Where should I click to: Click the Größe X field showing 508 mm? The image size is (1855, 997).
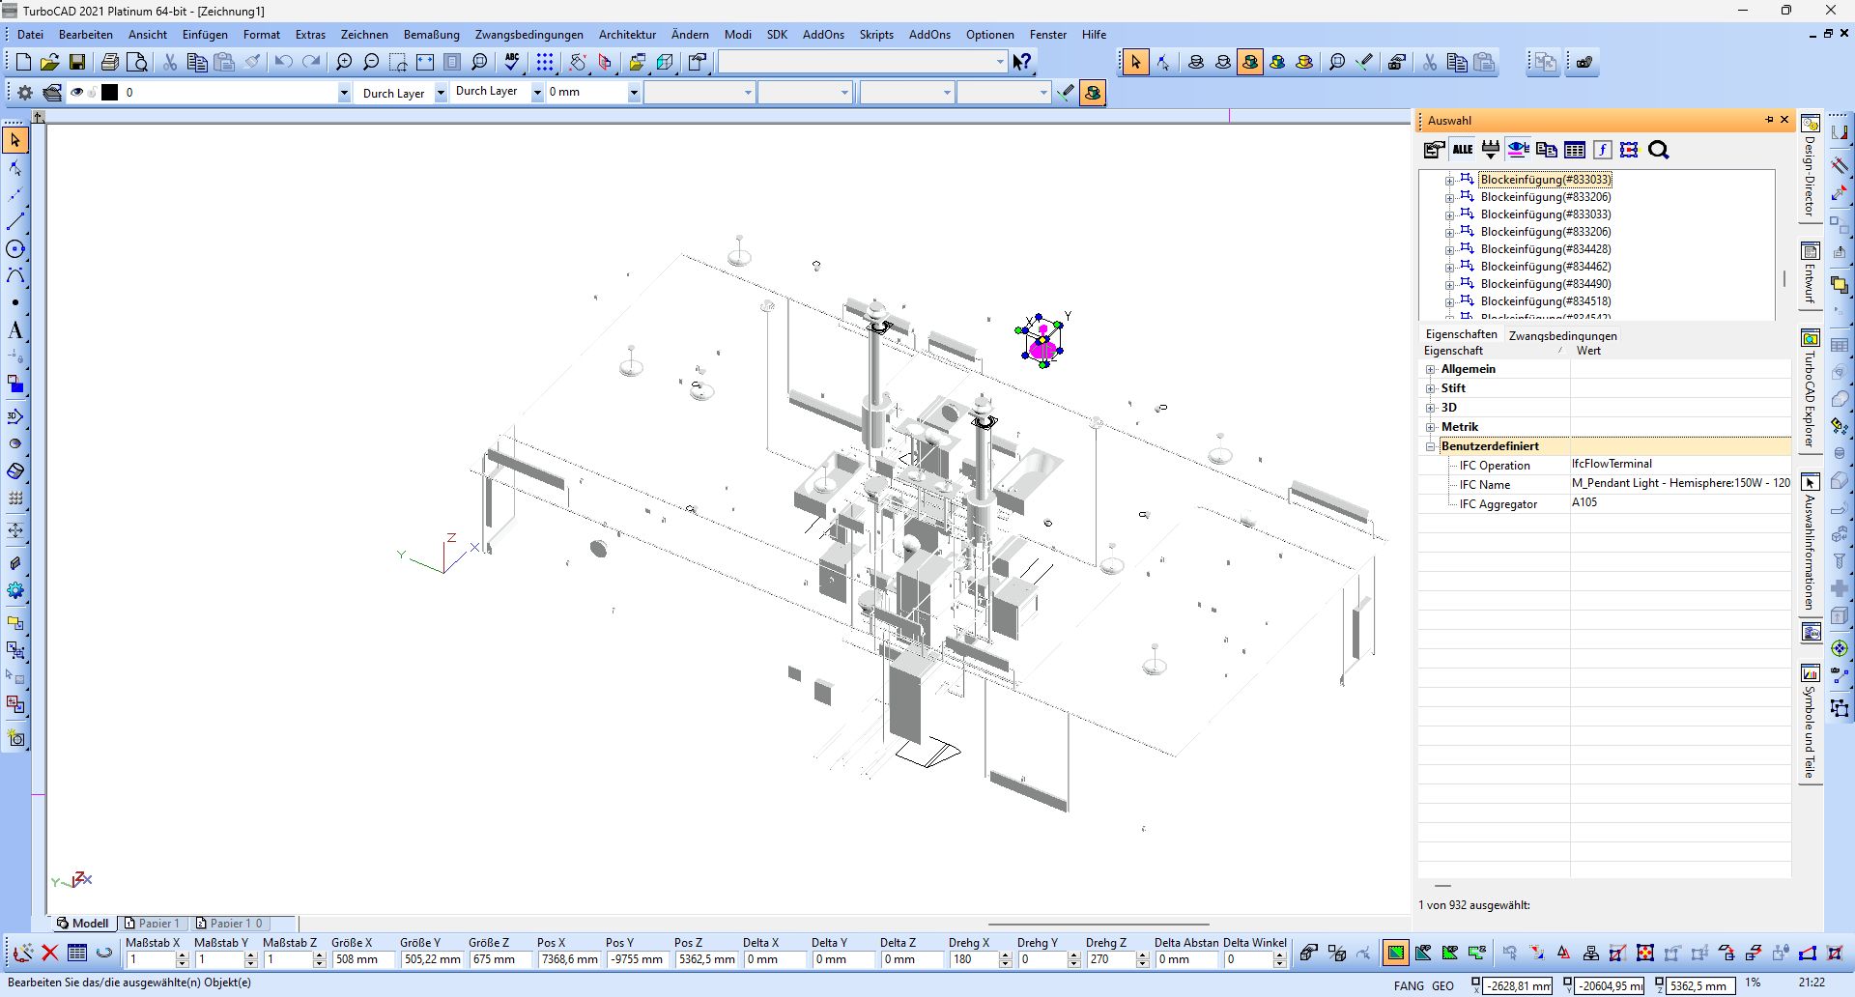coord(363,959)
